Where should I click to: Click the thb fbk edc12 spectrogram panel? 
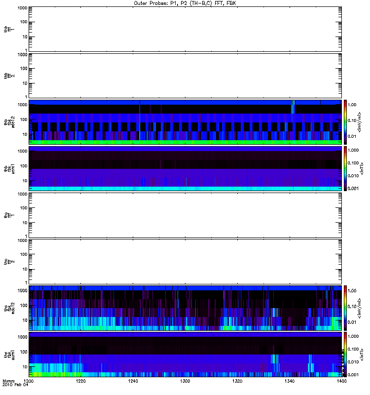[185, 122]
